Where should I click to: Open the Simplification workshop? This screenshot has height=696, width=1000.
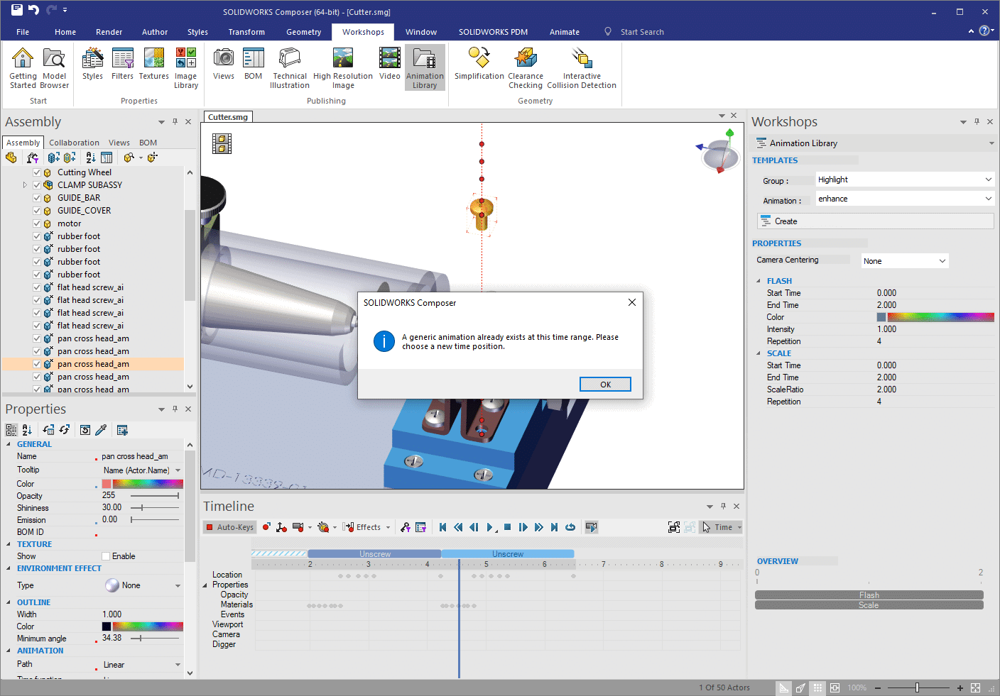479,64
